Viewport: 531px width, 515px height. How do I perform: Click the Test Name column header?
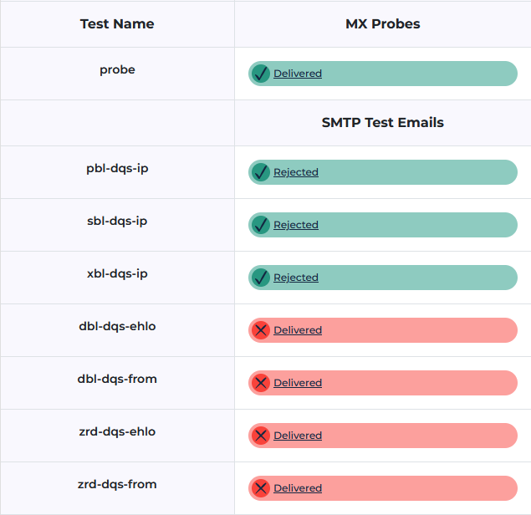pyautogui.click(x=117, y=24)
